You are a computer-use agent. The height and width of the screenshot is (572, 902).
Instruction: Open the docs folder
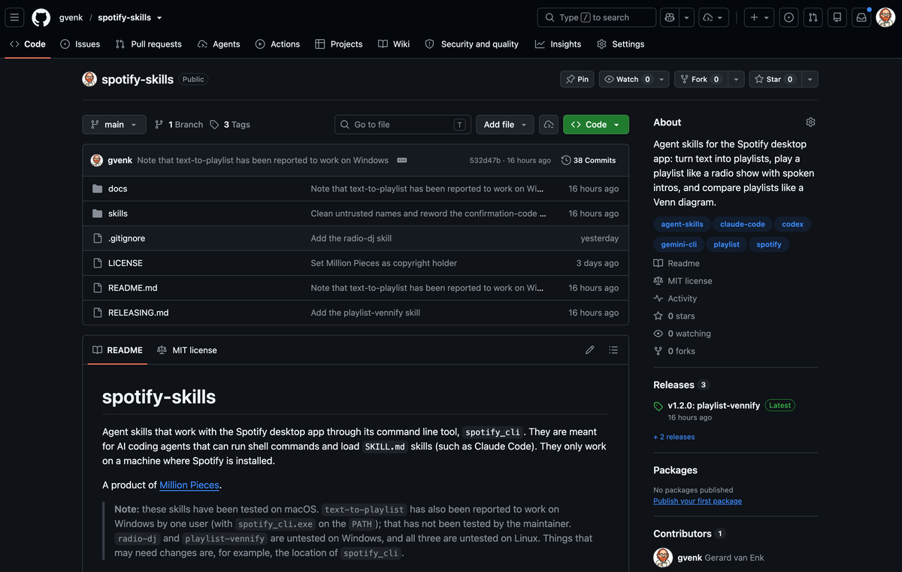(118, 189)
